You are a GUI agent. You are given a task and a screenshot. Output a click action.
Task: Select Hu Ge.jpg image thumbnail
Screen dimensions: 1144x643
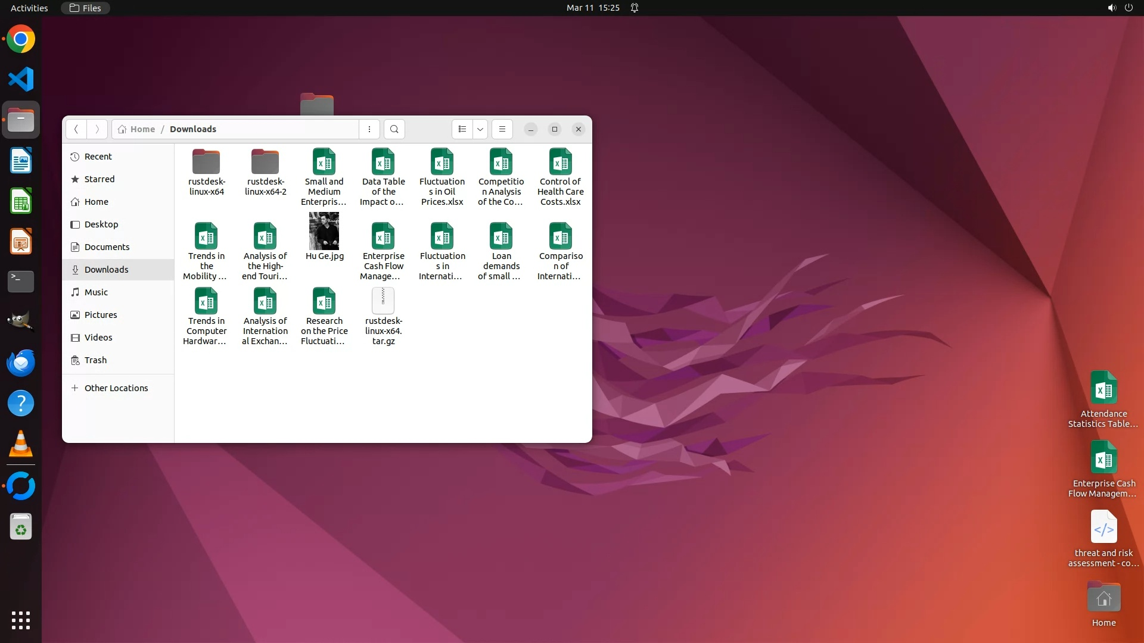click(324, 232)
